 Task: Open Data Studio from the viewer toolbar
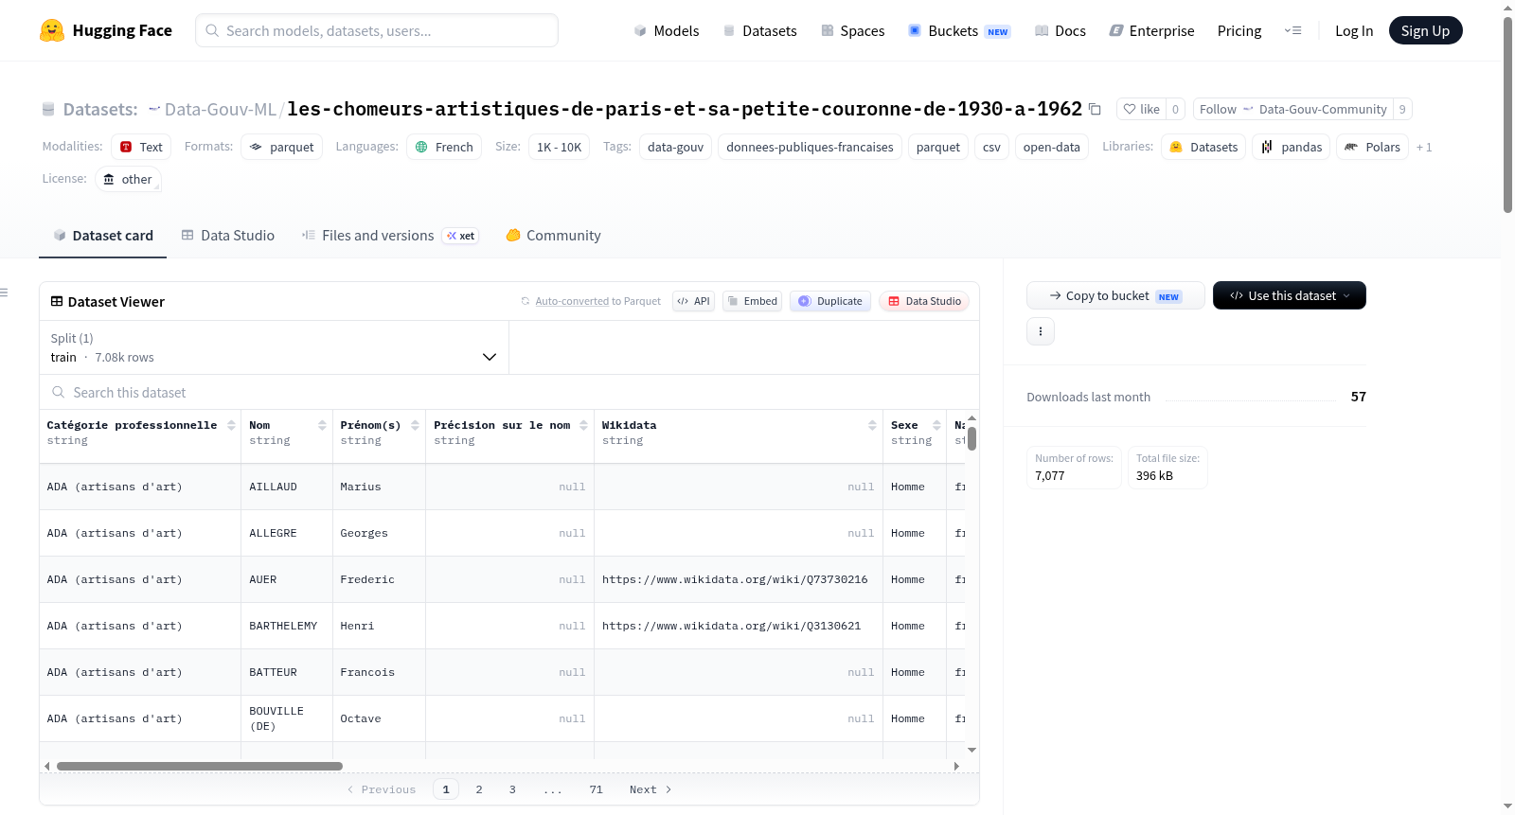[924, 301]
